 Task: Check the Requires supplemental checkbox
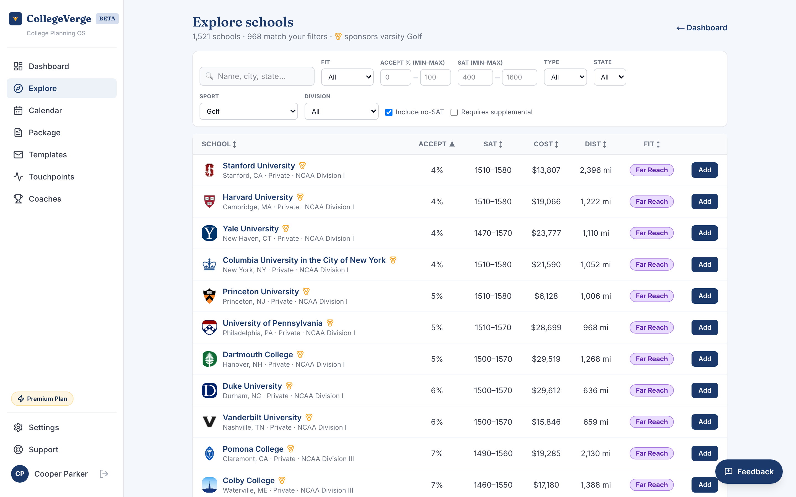454,112
